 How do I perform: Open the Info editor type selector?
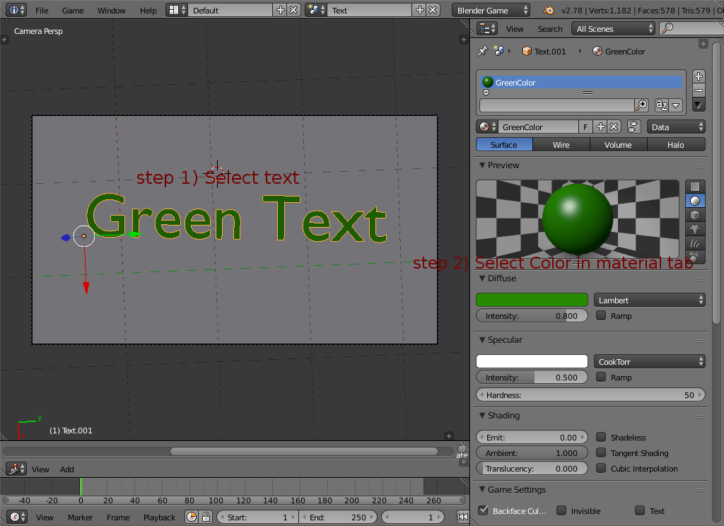pos(16,10)
